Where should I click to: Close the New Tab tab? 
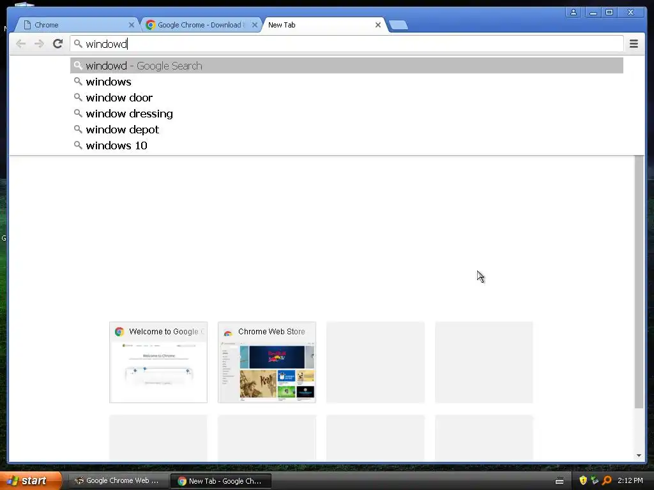click(x=378, y=25)
